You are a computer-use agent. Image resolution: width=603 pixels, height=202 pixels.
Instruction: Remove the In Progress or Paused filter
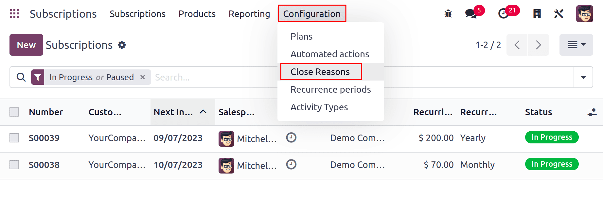click(143, 77)
